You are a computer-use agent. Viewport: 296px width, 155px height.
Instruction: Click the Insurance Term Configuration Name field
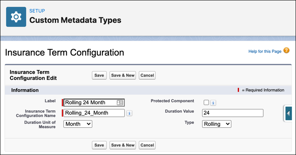(94, 113)
